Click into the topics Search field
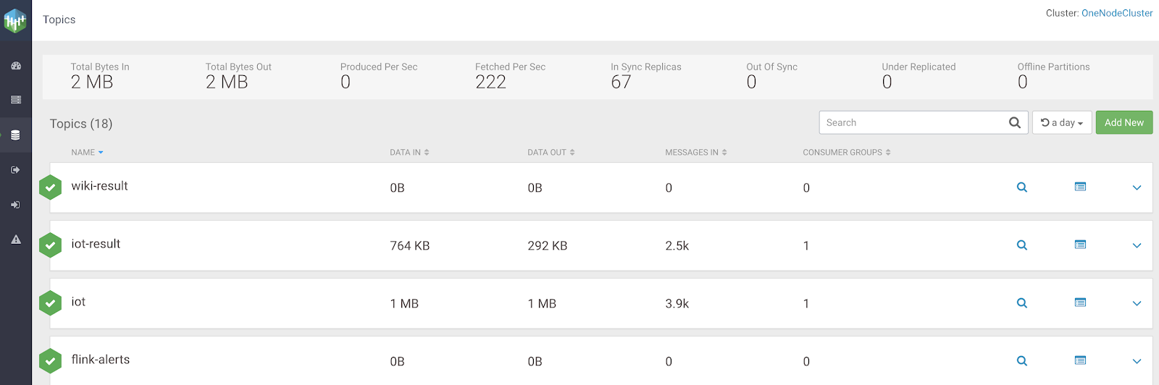 (x=913, y=123)
